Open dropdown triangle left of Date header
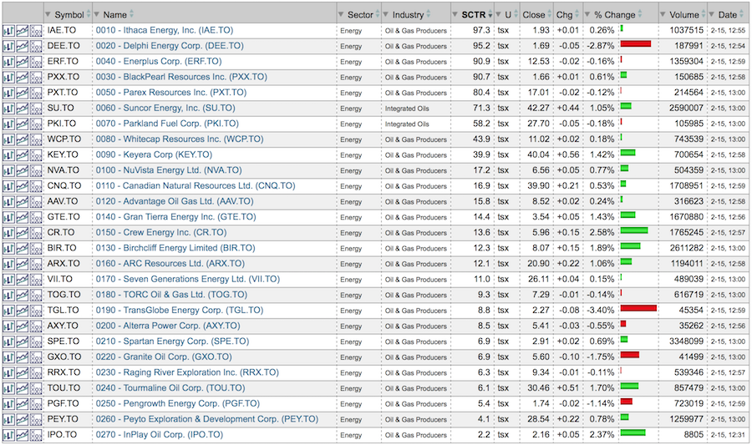This screenshot has height=445, width=752. [712, 15]
